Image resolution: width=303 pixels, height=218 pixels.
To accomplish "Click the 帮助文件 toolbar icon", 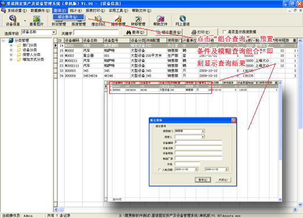I will [160, 20].
